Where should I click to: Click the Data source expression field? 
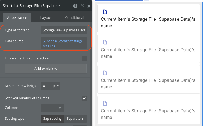point(64,43)
